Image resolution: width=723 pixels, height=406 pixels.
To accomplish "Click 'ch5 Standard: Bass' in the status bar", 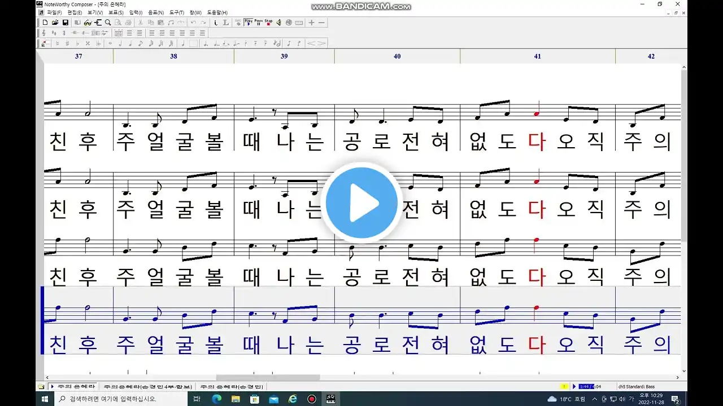I will (x=637, y=387).
